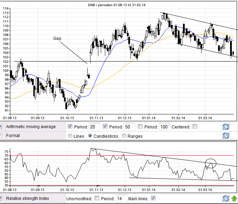
Task: Click the green up arrow icon
Action: (x=234, y=199)
